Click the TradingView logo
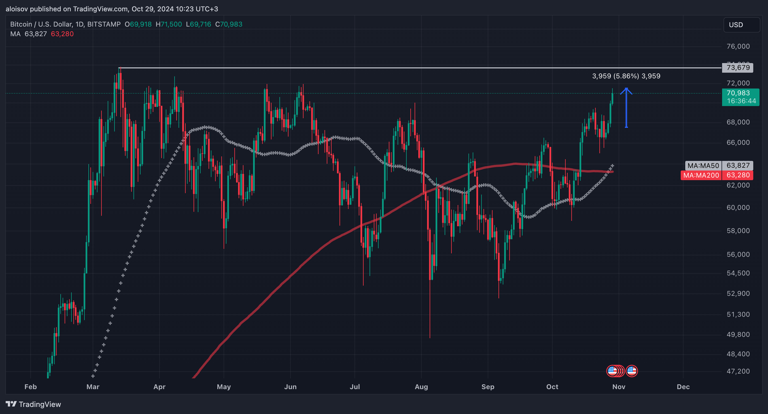768x414 pixels. [x=33, y=404]
